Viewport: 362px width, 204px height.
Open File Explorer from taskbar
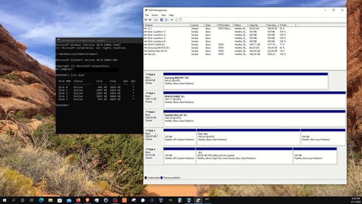point(50,200)
